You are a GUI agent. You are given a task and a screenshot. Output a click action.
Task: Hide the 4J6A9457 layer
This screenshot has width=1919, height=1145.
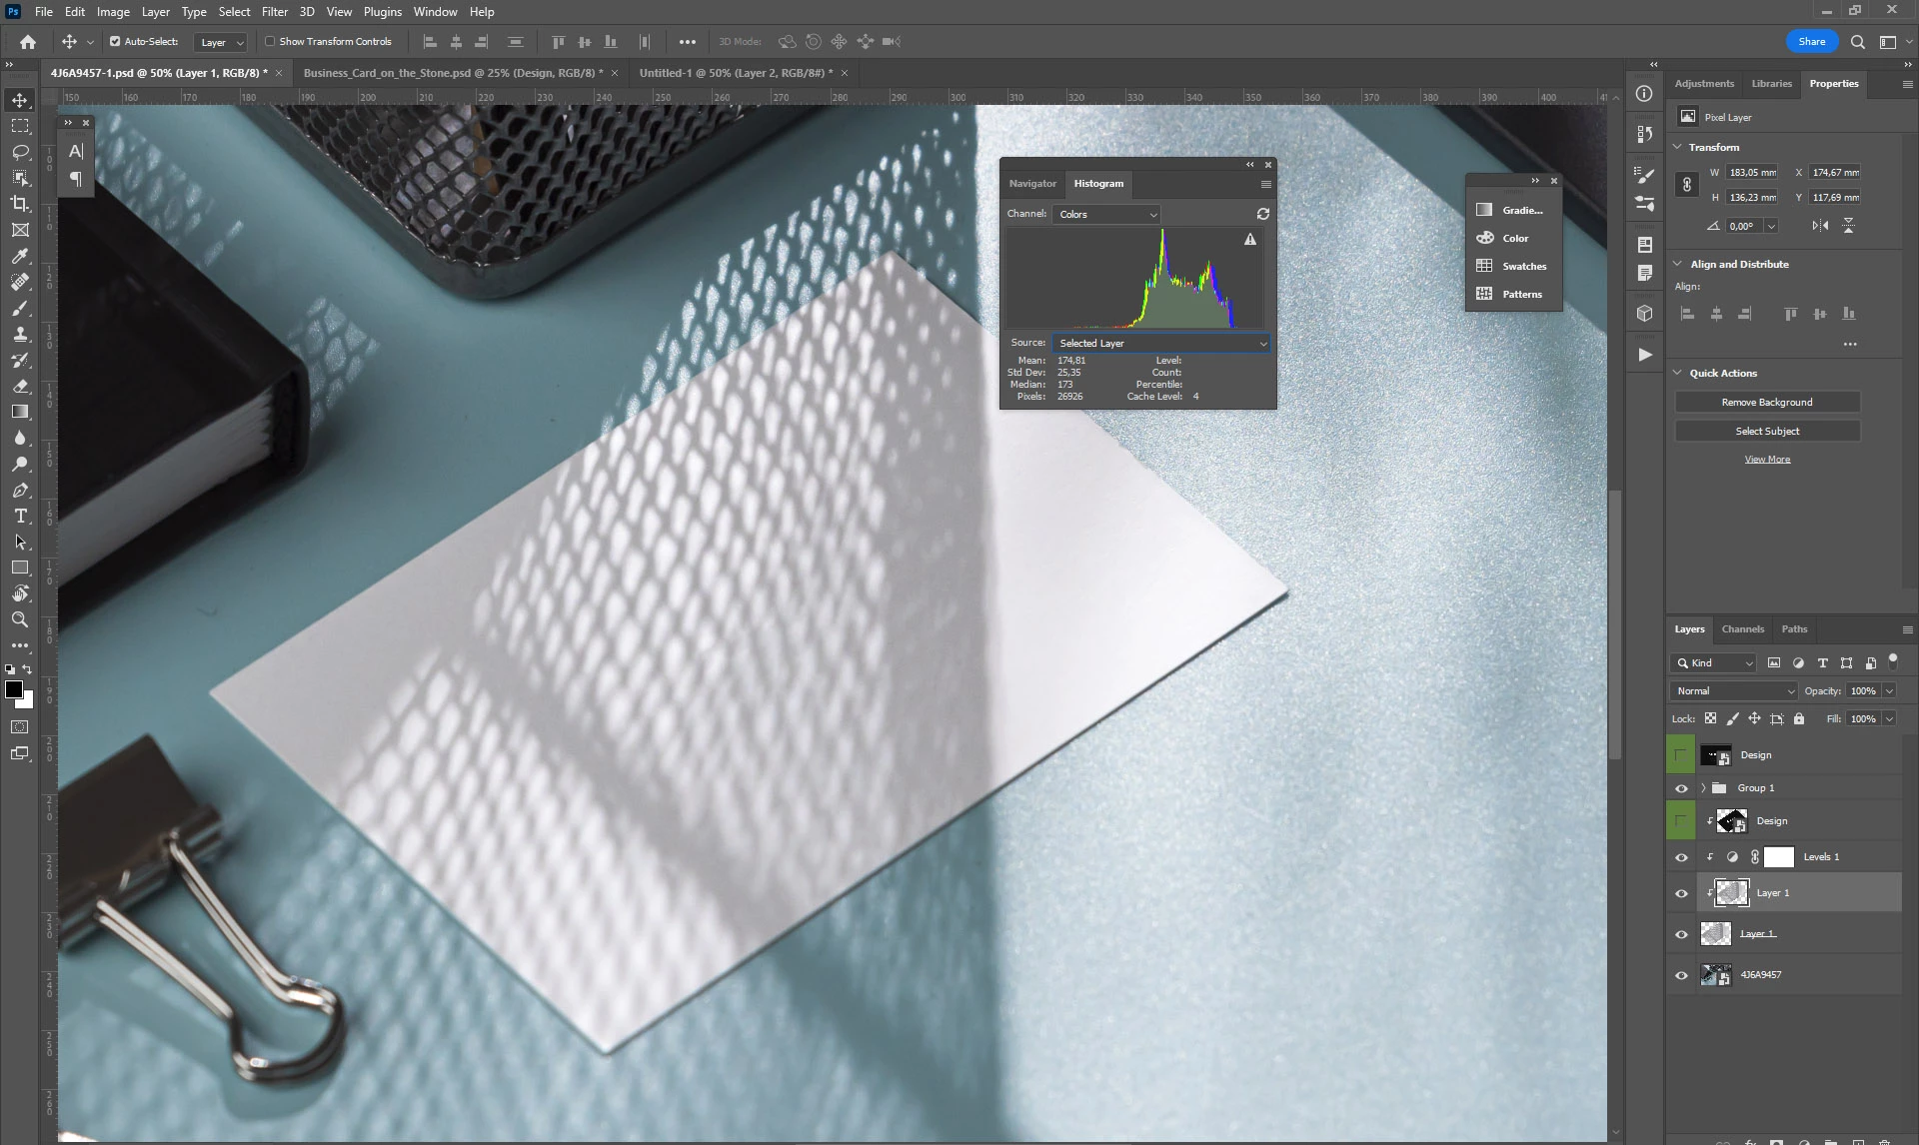point(1681,975)
